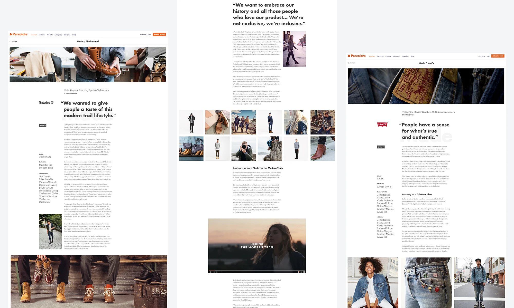The image size is (514, 308).
Task: Open the hiker sitting on rock thumbnail
Action: click(270, 149)
